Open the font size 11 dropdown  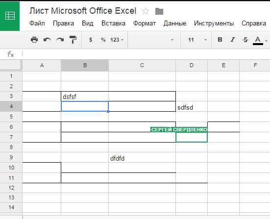coord(197,40)
